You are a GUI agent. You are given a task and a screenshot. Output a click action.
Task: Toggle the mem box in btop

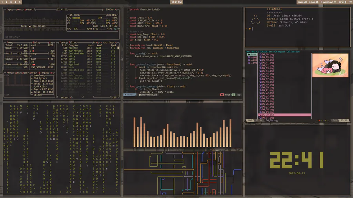click(10, 42)
